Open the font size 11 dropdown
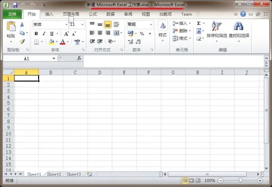This screenshot has width=272, height=187. [83, 24]
